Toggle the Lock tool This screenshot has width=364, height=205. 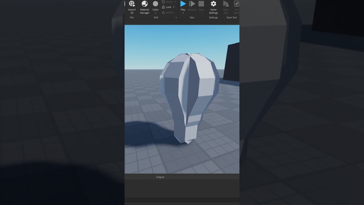[167, 7]
